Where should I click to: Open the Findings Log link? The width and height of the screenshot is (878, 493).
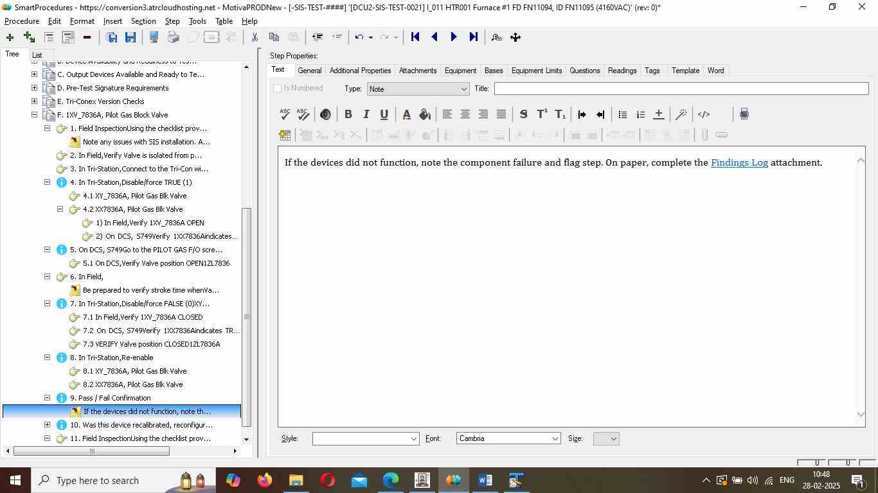739,162
